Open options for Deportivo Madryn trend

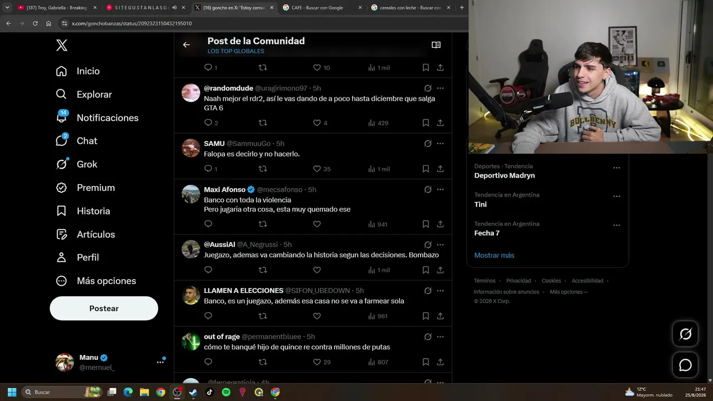click(617, 168)
